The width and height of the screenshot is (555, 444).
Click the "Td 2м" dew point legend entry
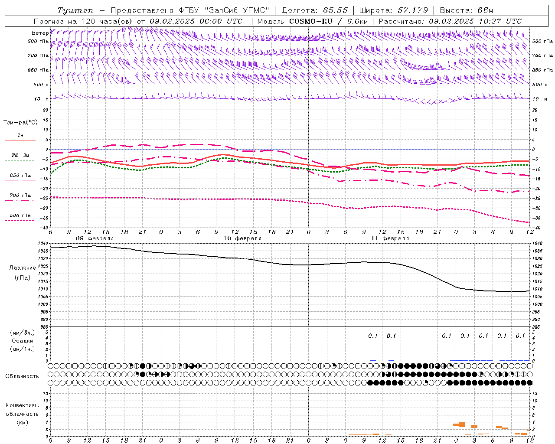pos(20,155)
